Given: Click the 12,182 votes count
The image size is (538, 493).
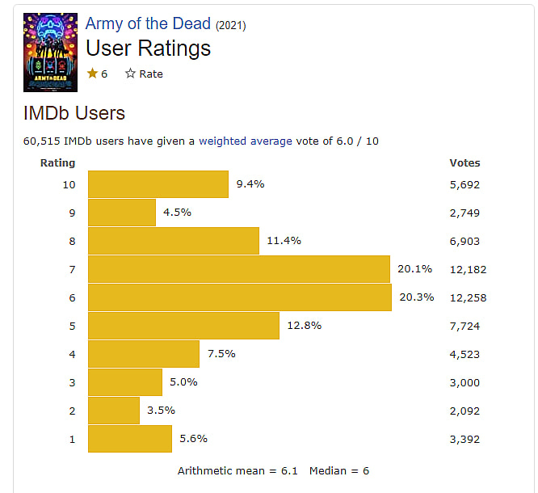Looking at the screenshot, I should coord(469,269).
